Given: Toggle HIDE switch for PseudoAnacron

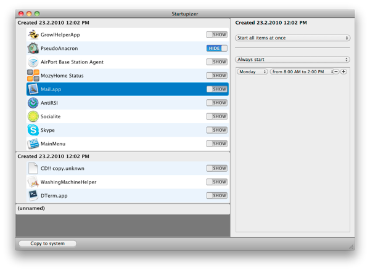Looking at the screenshot, I should tap(217, 48).
